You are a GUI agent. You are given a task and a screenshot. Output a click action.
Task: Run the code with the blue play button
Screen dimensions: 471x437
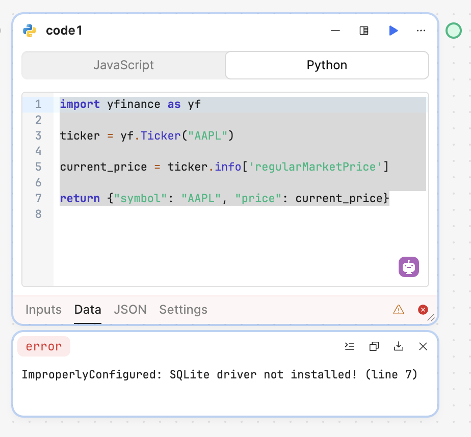coord(393,31)
